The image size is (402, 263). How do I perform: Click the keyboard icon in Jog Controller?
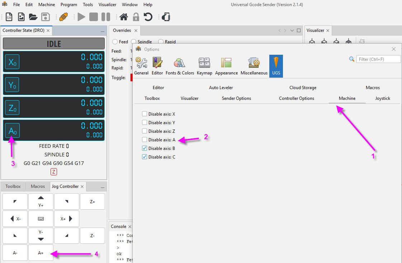(x=41, y=219)
